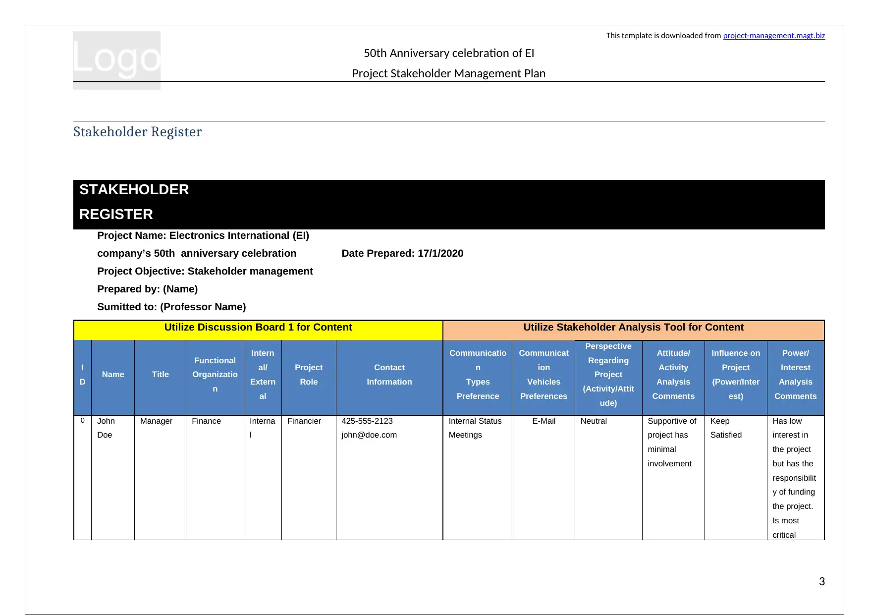
Task: Select the Has low interest comment cell
Action: [x=796, y=477]
